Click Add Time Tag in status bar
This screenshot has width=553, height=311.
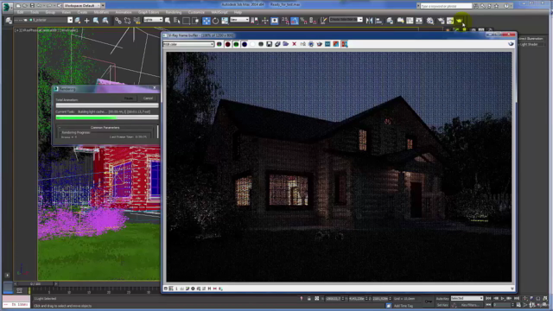click(404, 306)
